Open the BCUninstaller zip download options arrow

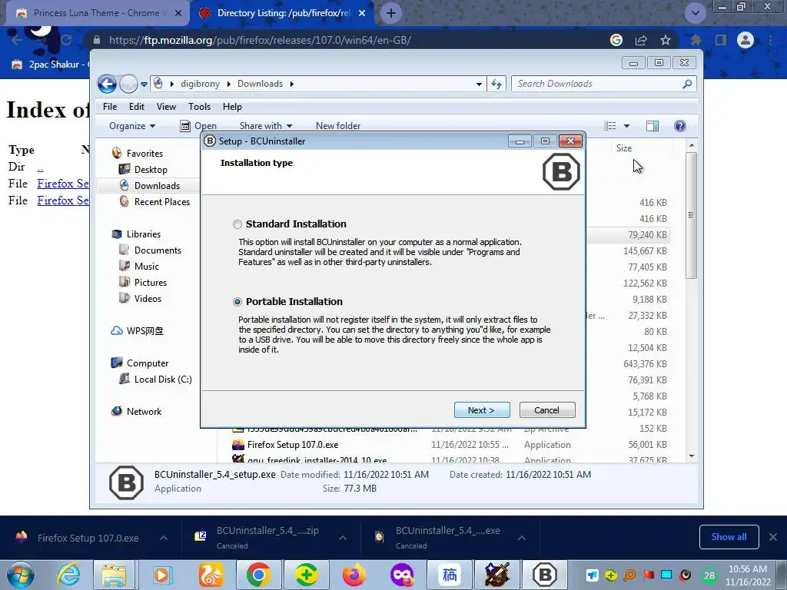[x=343, y=538]
